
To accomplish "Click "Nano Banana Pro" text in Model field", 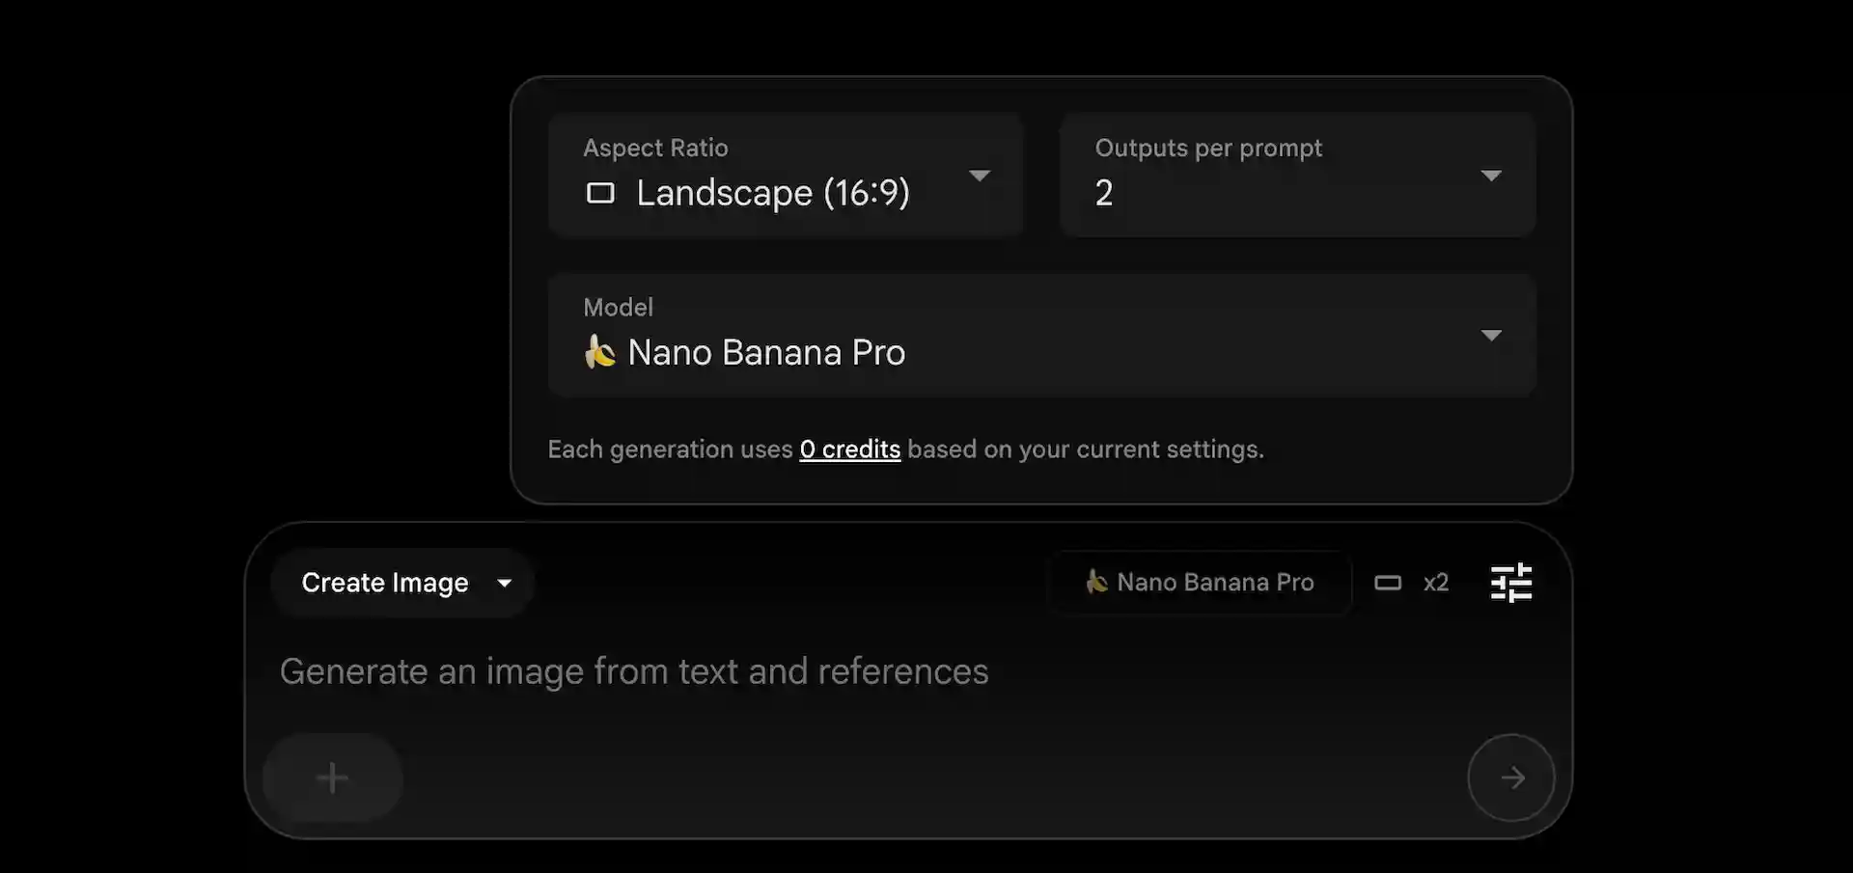I will click(766, 353).
